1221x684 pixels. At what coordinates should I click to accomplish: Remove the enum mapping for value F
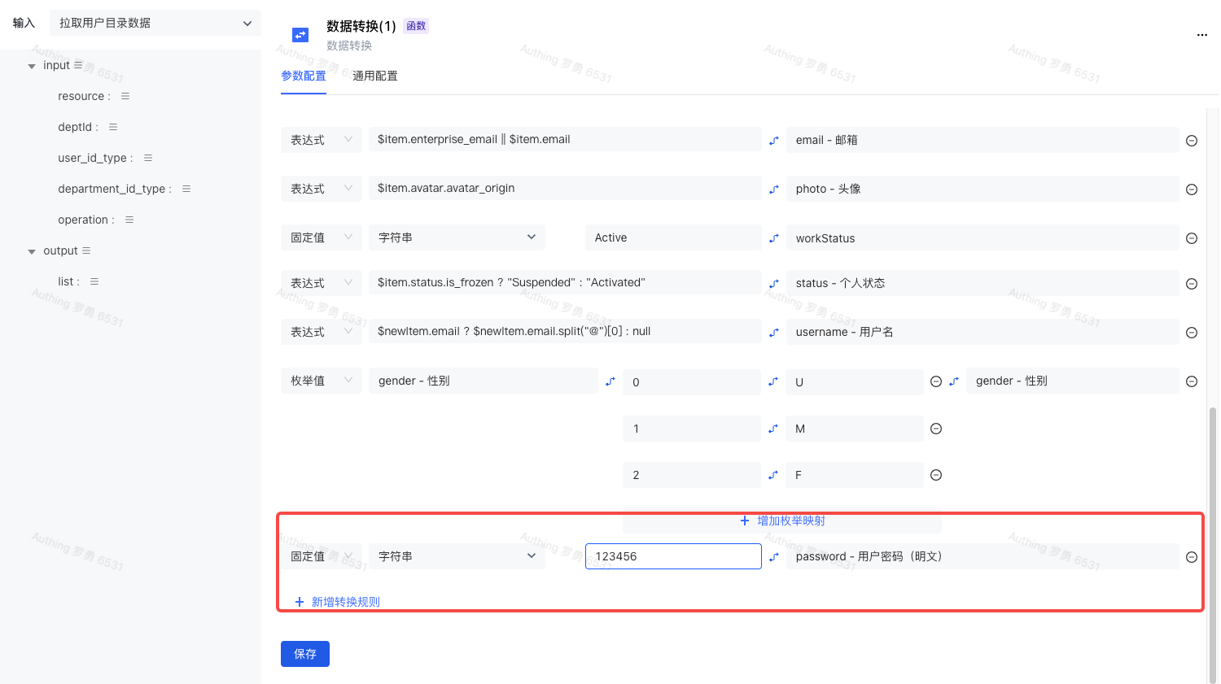(x=936, y=475)
